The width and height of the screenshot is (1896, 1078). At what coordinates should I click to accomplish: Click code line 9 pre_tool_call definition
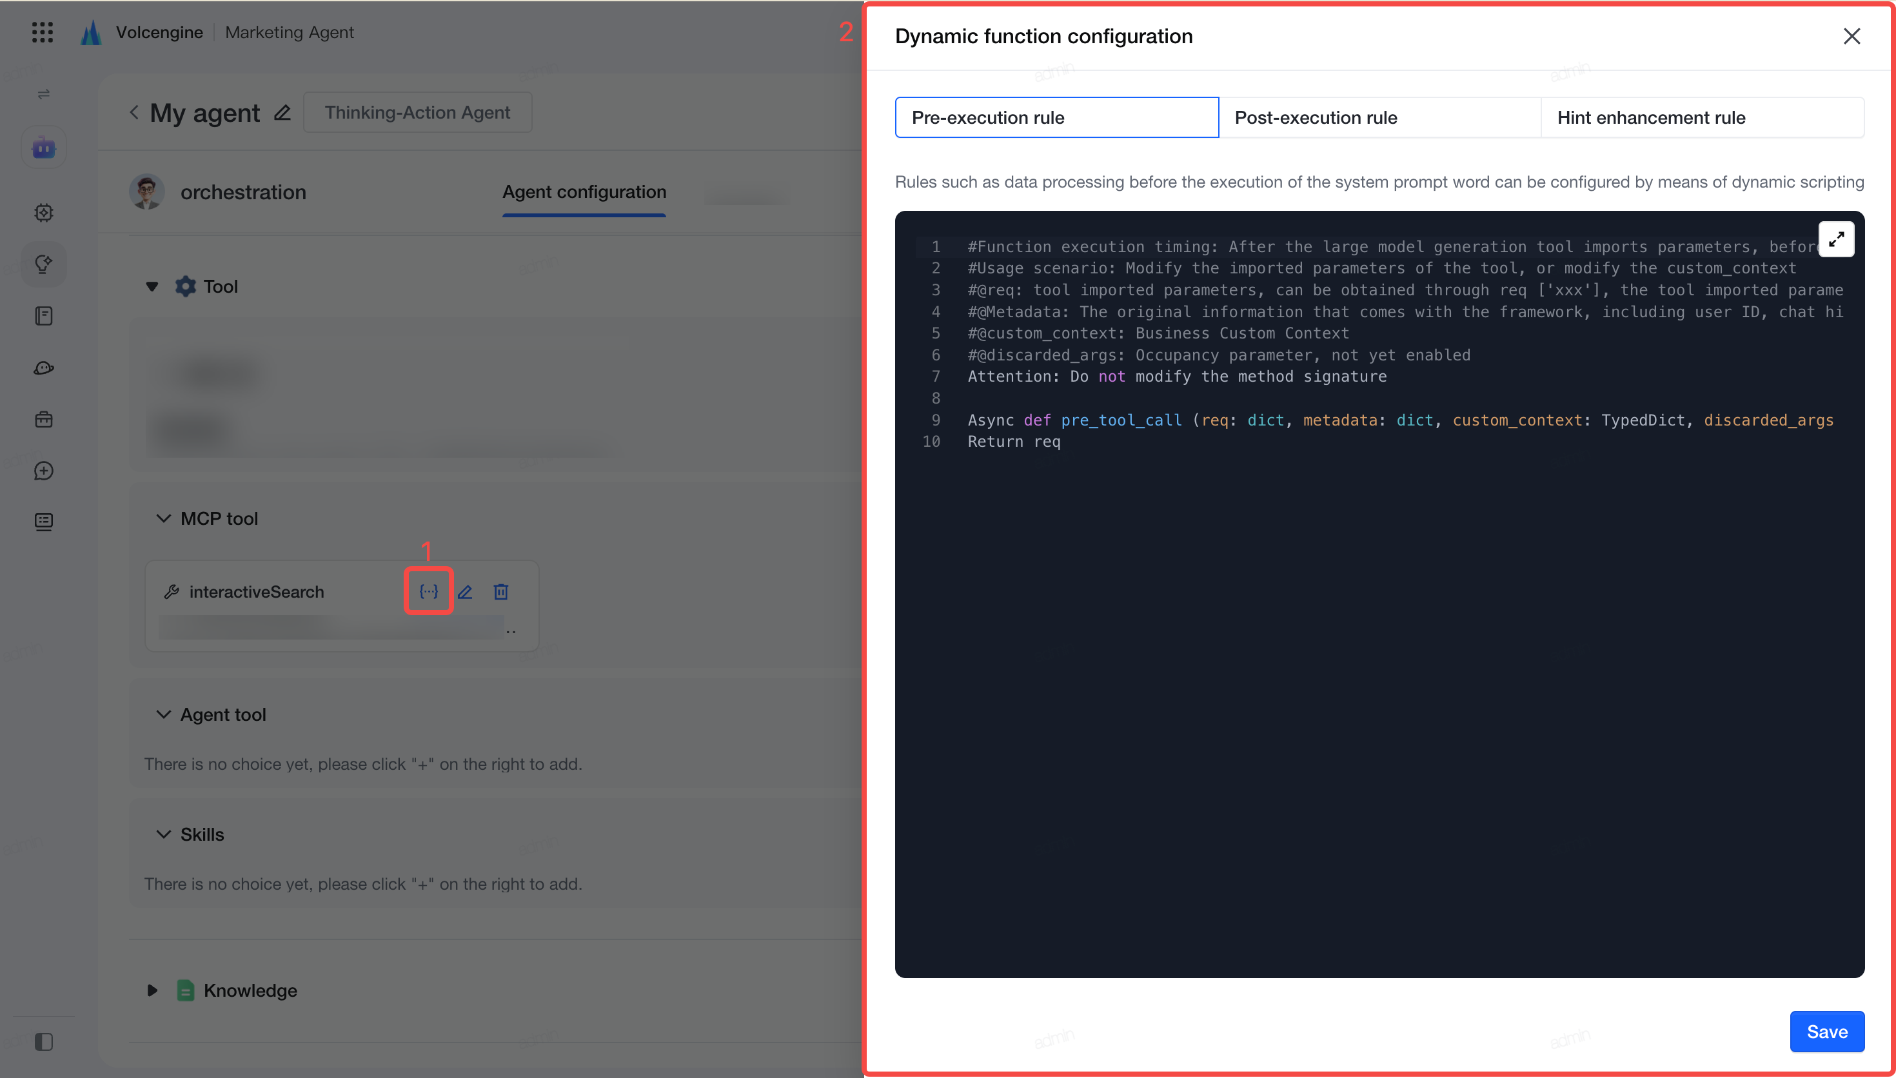pos(1401,420)
